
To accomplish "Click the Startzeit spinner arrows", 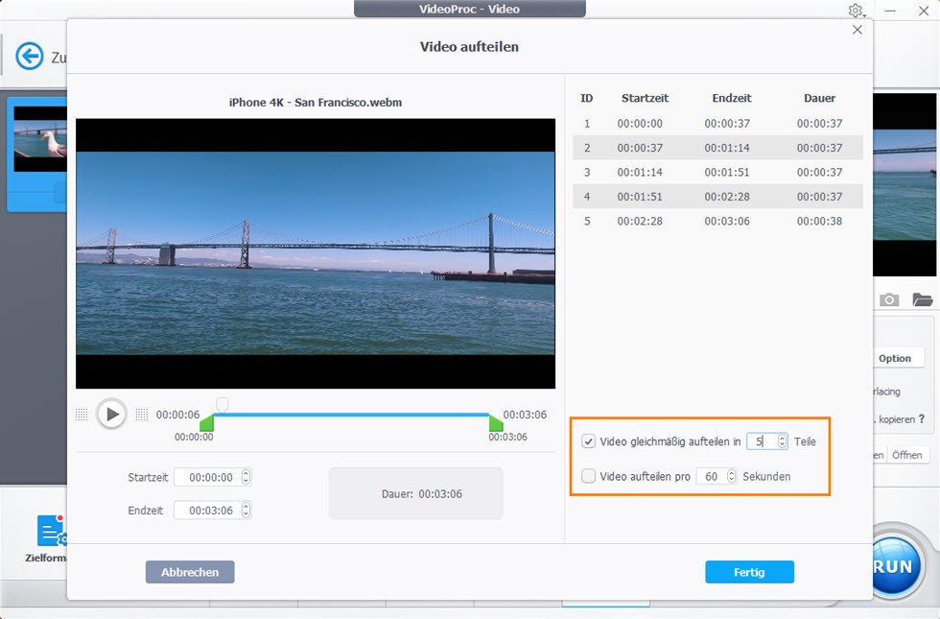I will point(246,477).
